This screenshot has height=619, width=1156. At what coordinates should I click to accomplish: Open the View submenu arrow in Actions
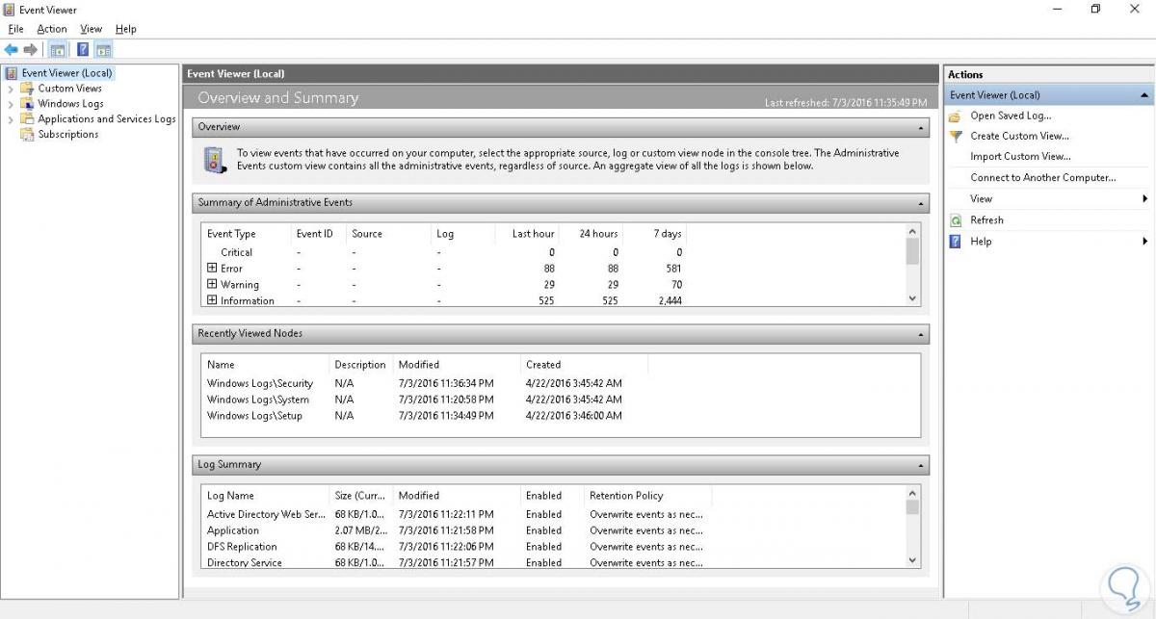(1145, 199)
